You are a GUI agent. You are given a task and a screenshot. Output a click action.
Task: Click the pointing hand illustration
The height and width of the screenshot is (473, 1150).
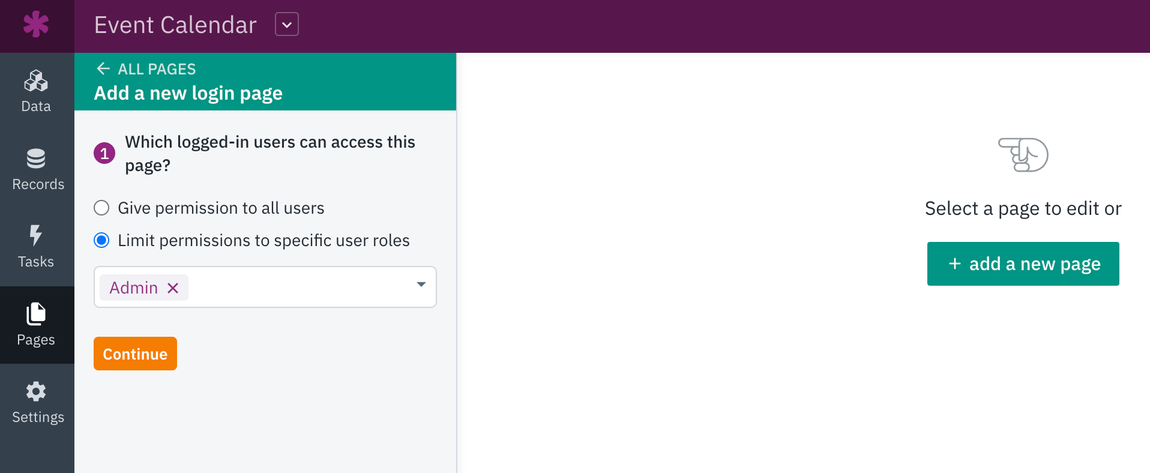(1023, 155)
